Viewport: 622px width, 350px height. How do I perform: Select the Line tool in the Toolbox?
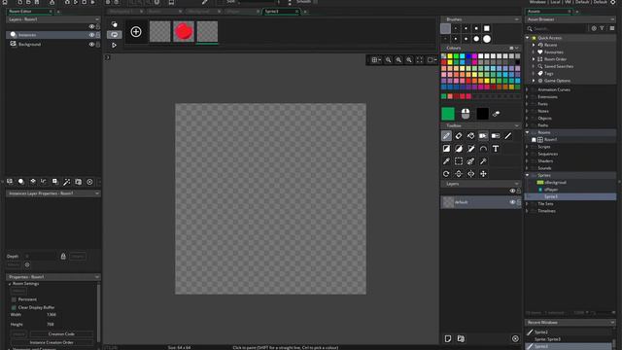[x=507, y=136]
